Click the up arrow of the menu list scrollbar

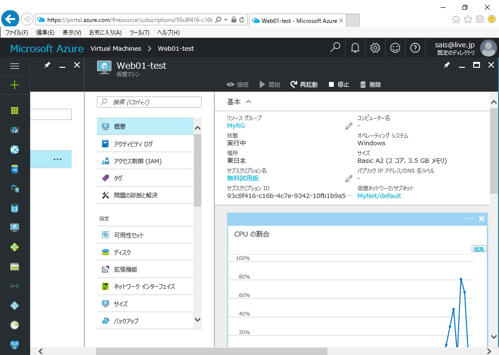(x=197, y=128)
